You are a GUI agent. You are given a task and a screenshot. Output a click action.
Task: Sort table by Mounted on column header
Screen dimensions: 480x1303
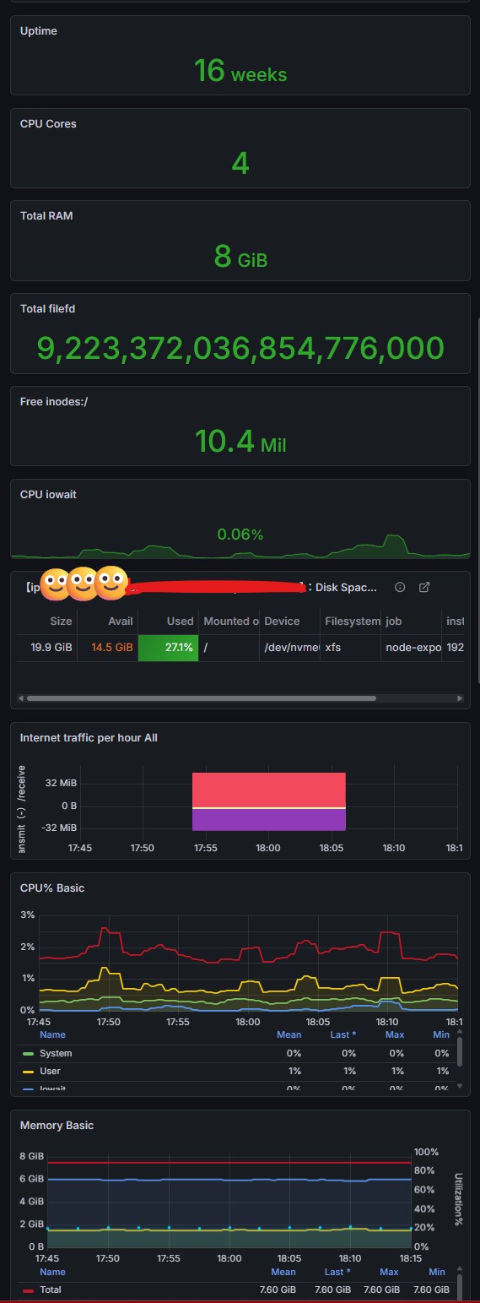pos(230,621)
